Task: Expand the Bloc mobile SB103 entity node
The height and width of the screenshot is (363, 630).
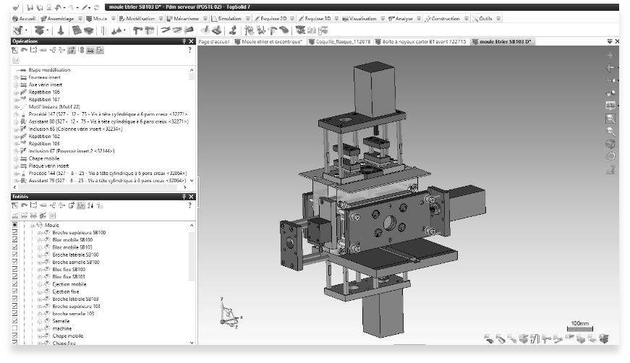Action: (x=40, y=248)
